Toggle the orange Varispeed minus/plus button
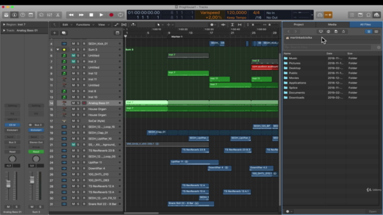The height and width of the screenshot is (215, 383). pyautogui.click(x=328, y=15)
